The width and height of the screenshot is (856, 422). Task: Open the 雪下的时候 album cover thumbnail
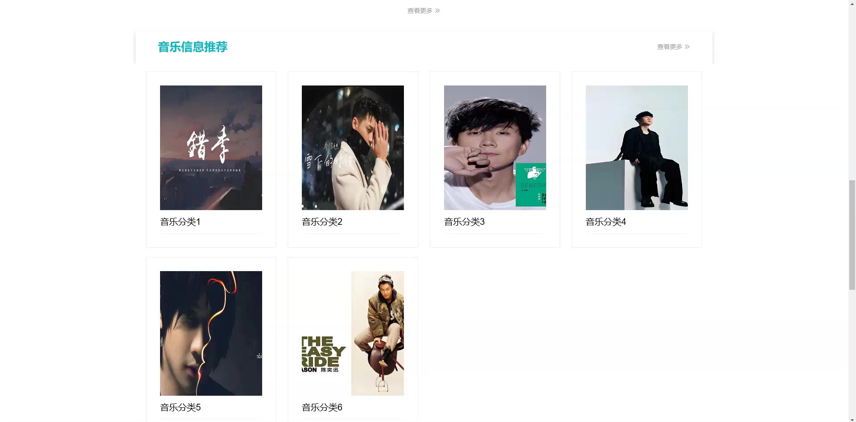click(353, 148)
